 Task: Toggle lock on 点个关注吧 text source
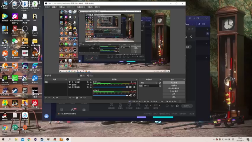tap(91, 82)
